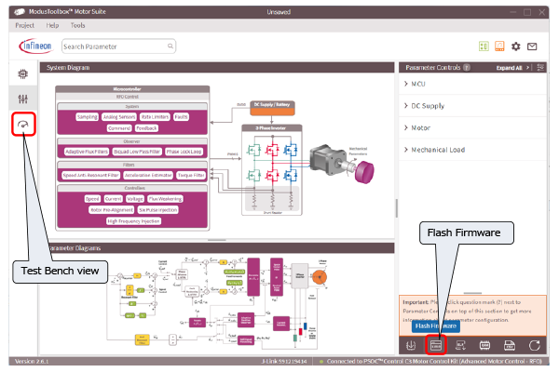Expand the DC Supply parameter group
559x372 pixels.
pos(427,106)
